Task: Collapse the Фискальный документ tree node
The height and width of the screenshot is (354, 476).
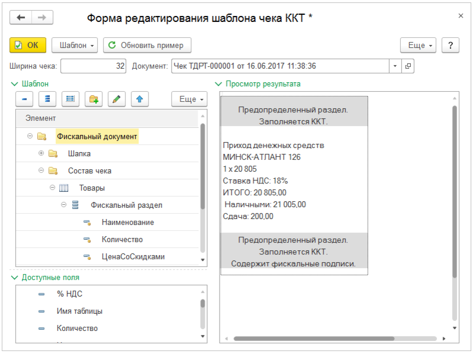Action: coord(30,136)
